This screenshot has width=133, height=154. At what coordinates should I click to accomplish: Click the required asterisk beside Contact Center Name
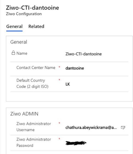[x=60, y=67]
